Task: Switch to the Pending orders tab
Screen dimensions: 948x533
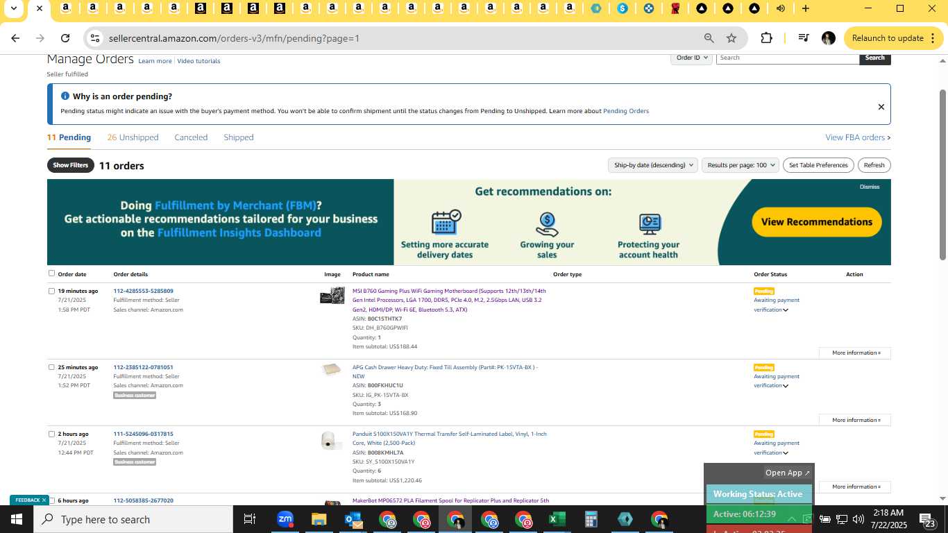Action: (69, 137)
